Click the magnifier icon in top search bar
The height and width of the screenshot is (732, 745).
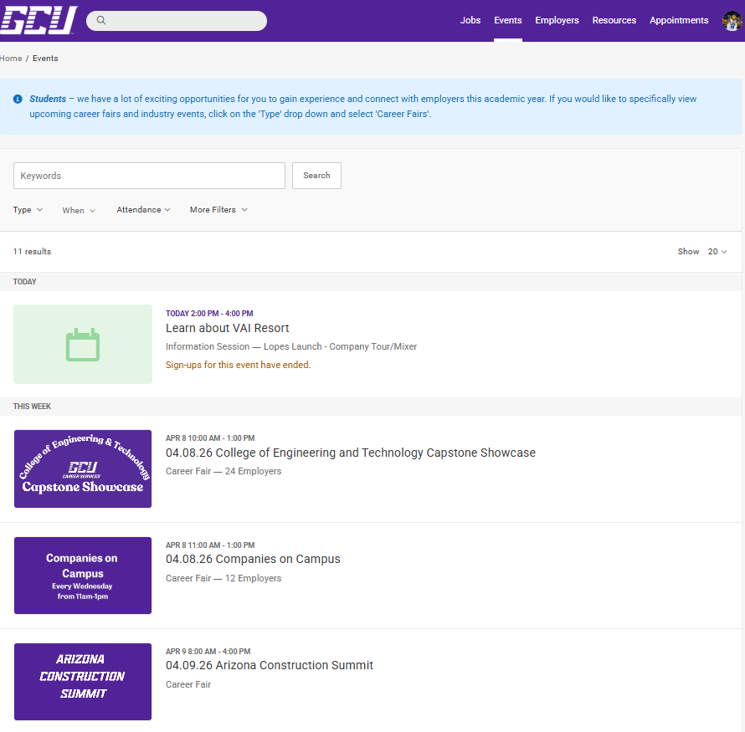pyautogui.click(x=101, y=21)
